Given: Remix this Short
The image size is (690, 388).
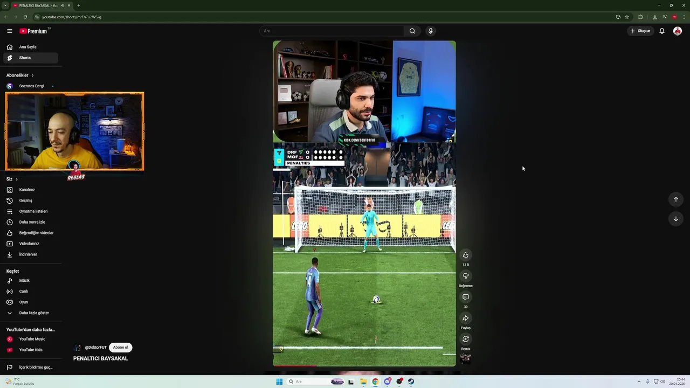Looking at the screenshot, I should 466,339.
